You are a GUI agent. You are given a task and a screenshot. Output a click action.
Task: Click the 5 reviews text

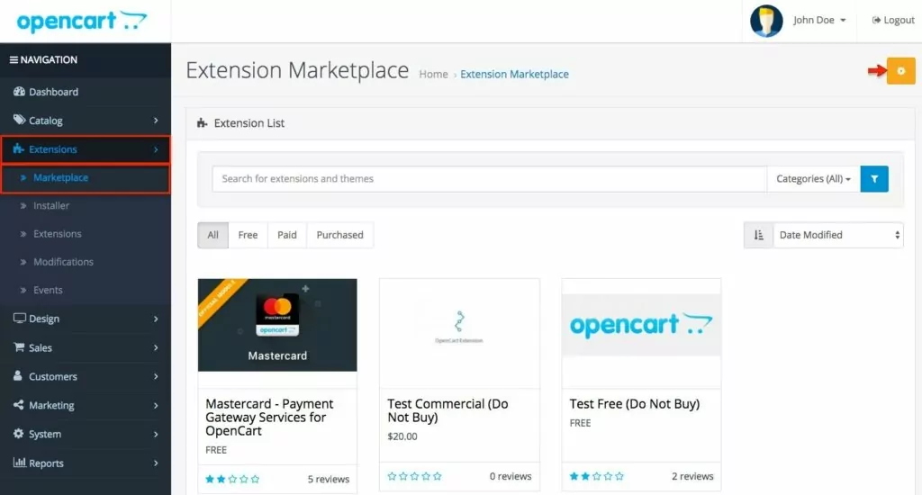(329, 479)
